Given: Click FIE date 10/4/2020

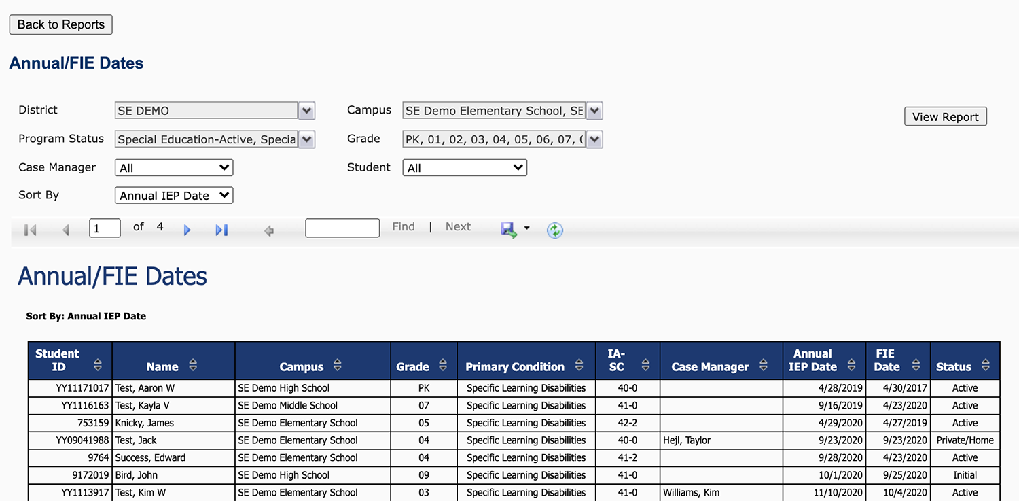Looking at the screenshot, I should [905, 493].
